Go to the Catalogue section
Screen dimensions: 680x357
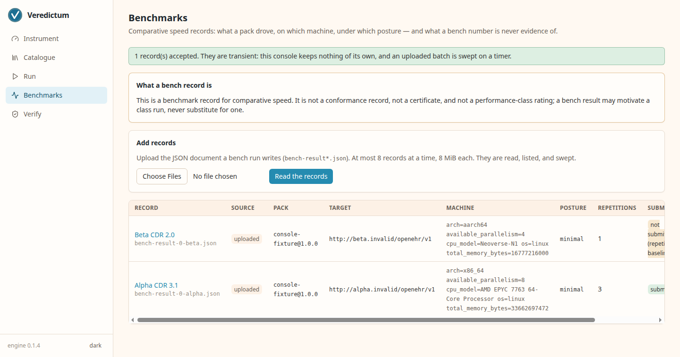[56, 58]
